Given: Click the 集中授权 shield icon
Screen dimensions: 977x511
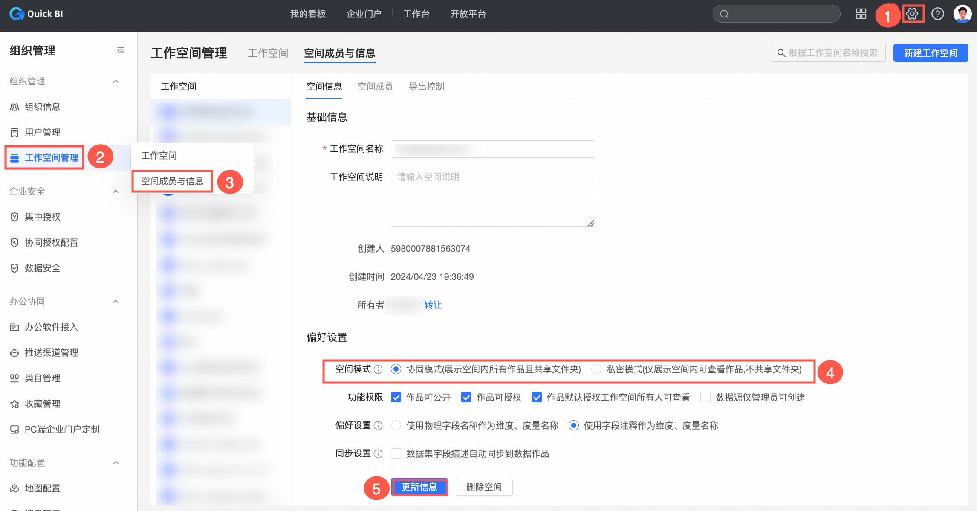Looking at the screenshot, I should 14,217.
